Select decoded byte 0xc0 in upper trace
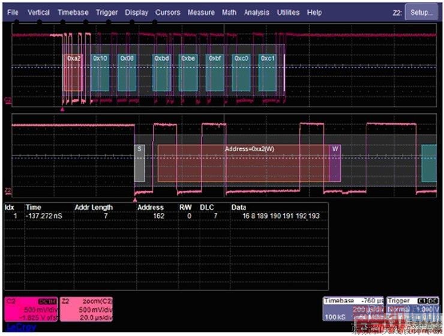This screenshot has width=444, height=336. (x=241, y=73)
